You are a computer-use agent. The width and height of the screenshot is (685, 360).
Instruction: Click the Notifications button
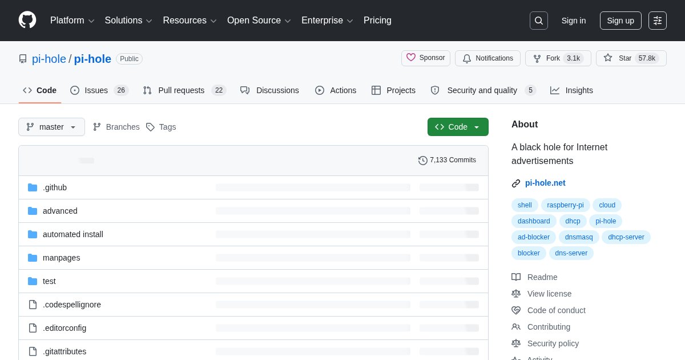click(x=487, y=58)
